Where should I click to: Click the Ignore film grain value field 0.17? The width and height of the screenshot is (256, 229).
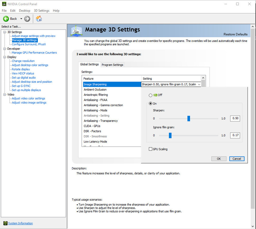235,135
